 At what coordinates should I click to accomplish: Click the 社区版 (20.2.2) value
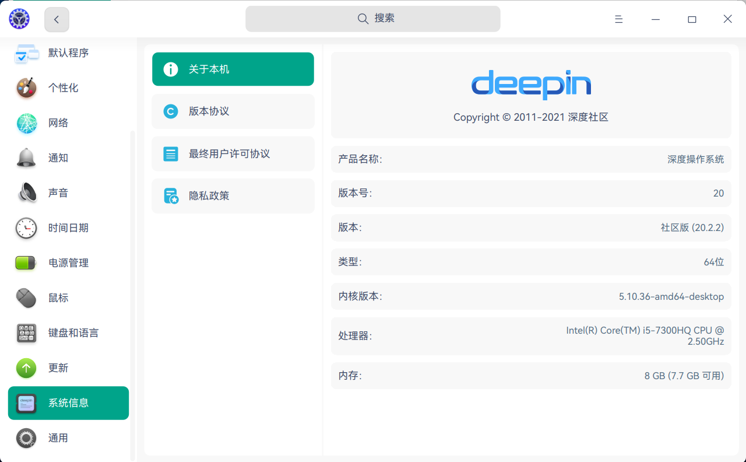[x=692, y=228]
